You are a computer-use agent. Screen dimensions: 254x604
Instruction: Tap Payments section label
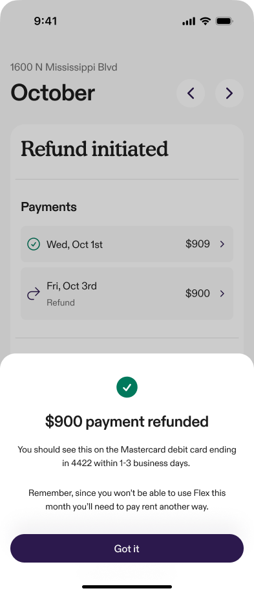(48, 207)
